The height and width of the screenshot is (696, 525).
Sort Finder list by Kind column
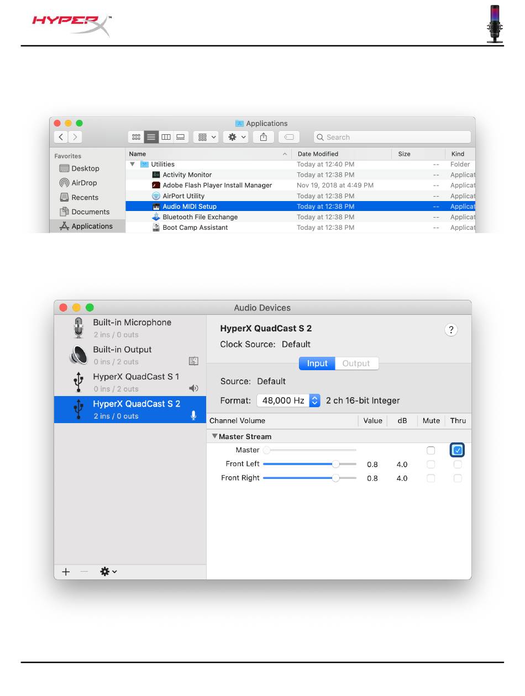coord(460,154)
